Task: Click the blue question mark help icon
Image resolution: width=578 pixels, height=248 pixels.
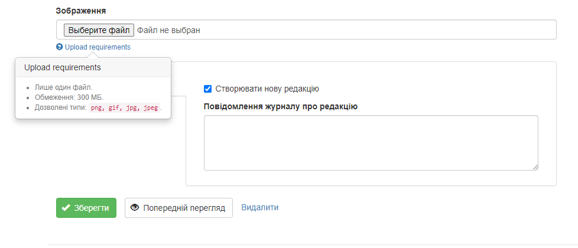Action: click(59, 47)
